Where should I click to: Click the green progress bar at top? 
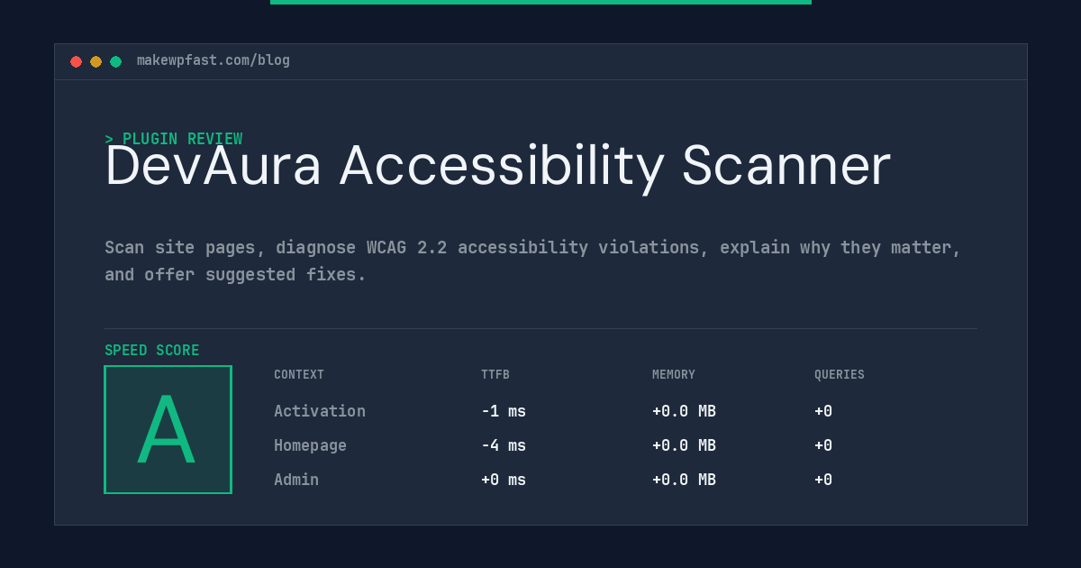pyautogui.click(x=540, y=2)
